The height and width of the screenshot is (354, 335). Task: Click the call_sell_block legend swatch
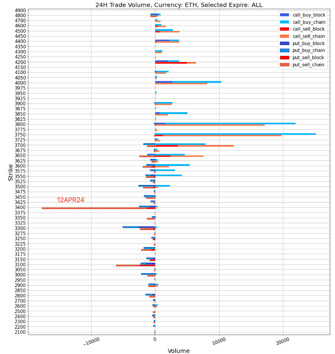point(285,29)
